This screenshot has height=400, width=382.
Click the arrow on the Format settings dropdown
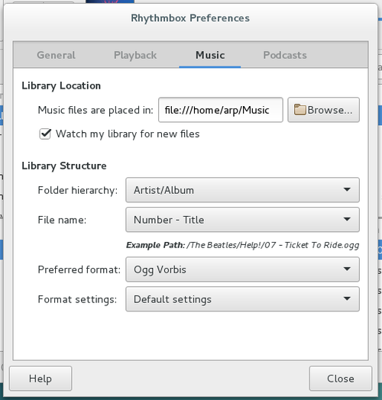tap(347, 298)
